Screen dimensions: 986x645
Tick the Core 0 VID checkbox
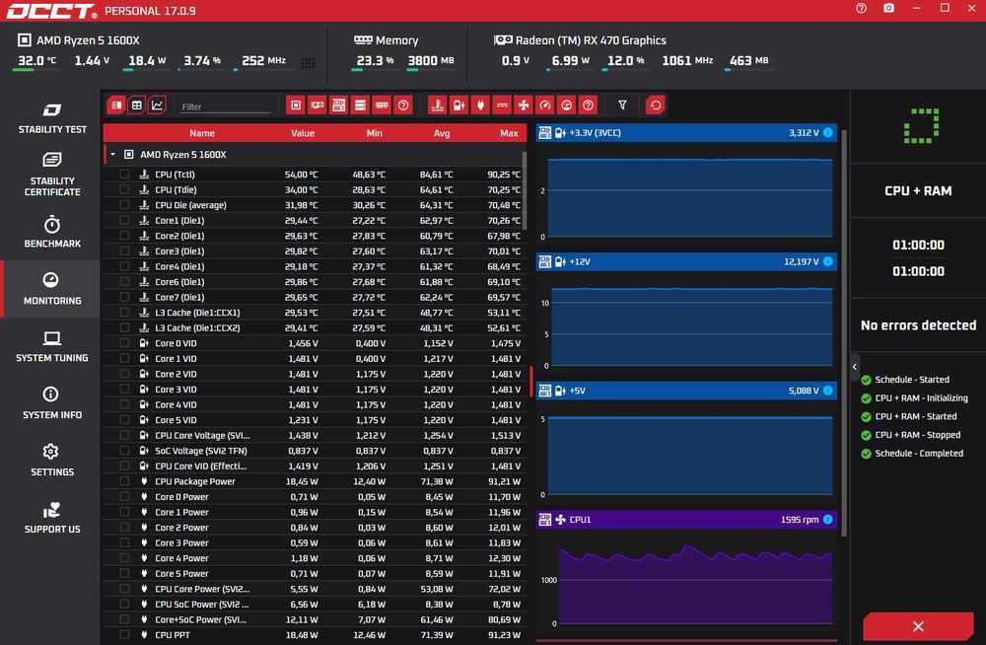pyautogui.click(x=124, y=343)
